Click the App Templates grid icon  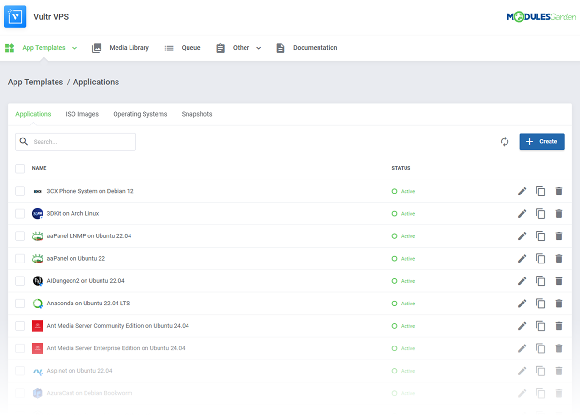10,48
